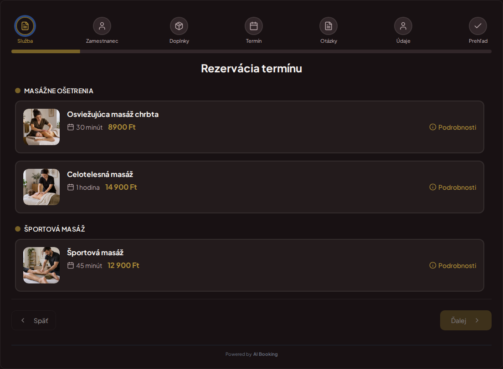Click the booking progress bar
The width and height of the screenshot is (503, 369).
pos(251,51)
